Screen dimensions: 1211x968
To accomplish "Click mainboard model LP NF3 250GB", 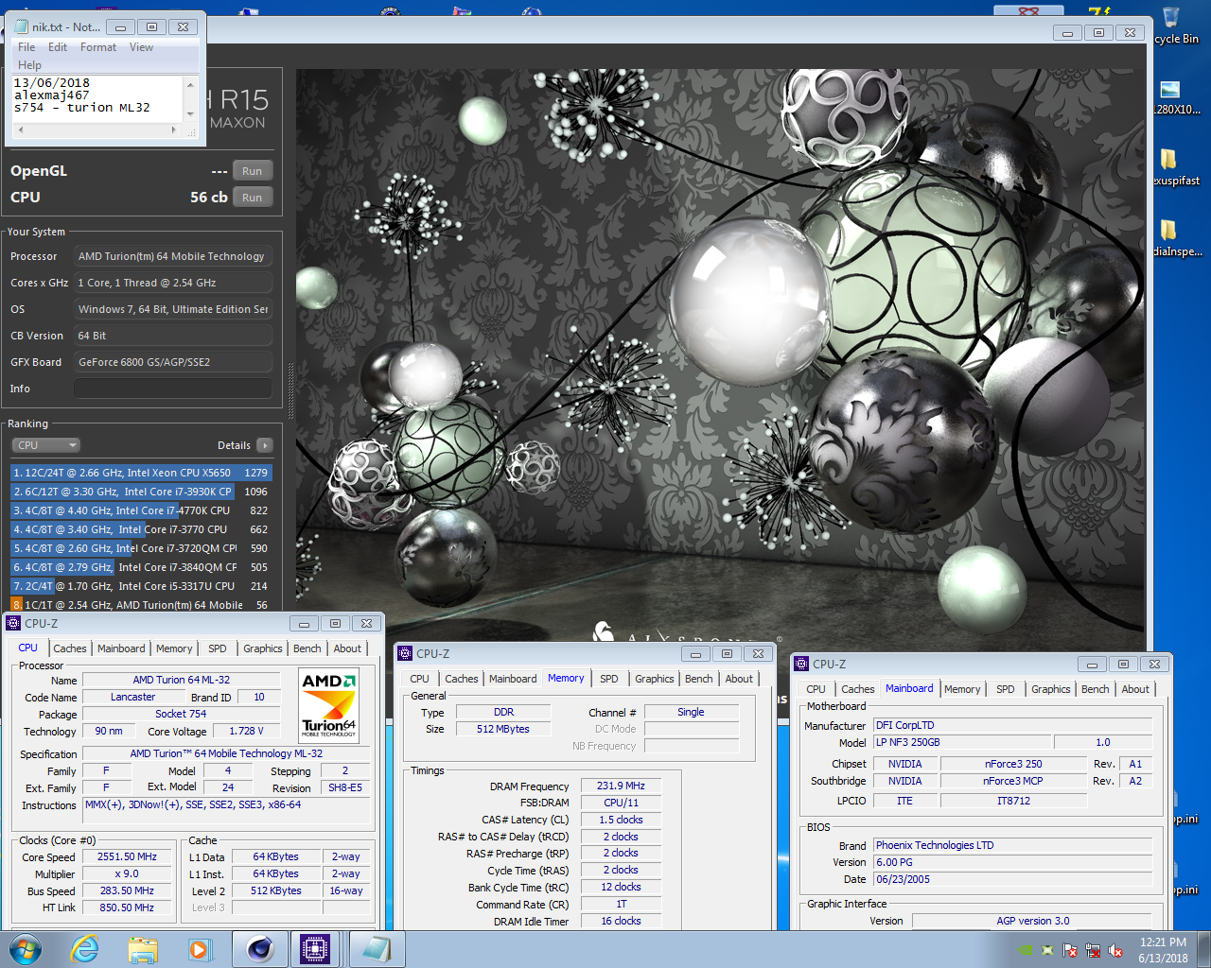I will point(961,742).
